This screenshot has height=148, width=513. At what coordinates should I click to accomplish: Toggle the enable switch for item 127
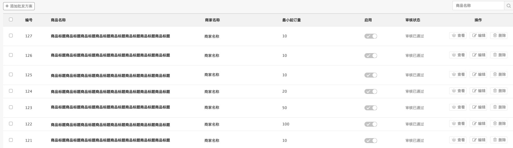371,36
